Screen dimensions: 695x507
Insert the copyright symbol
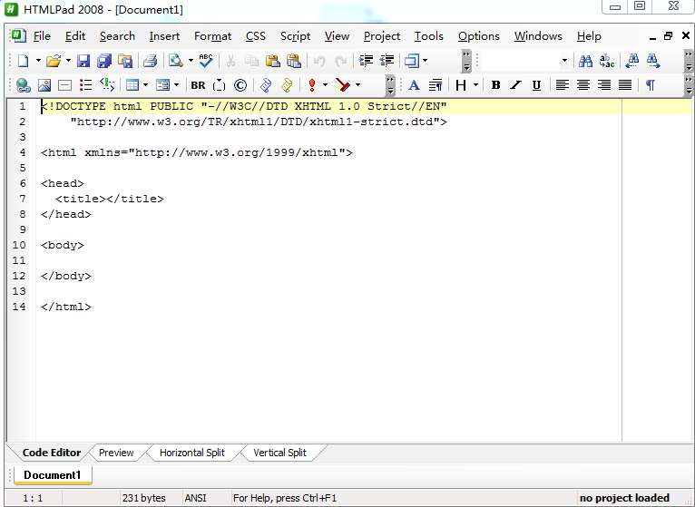pos(240,85)
